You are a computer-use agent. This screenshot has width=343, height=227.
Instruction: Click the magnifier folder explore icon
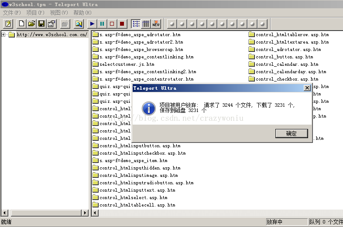click(x=79, y=24)
